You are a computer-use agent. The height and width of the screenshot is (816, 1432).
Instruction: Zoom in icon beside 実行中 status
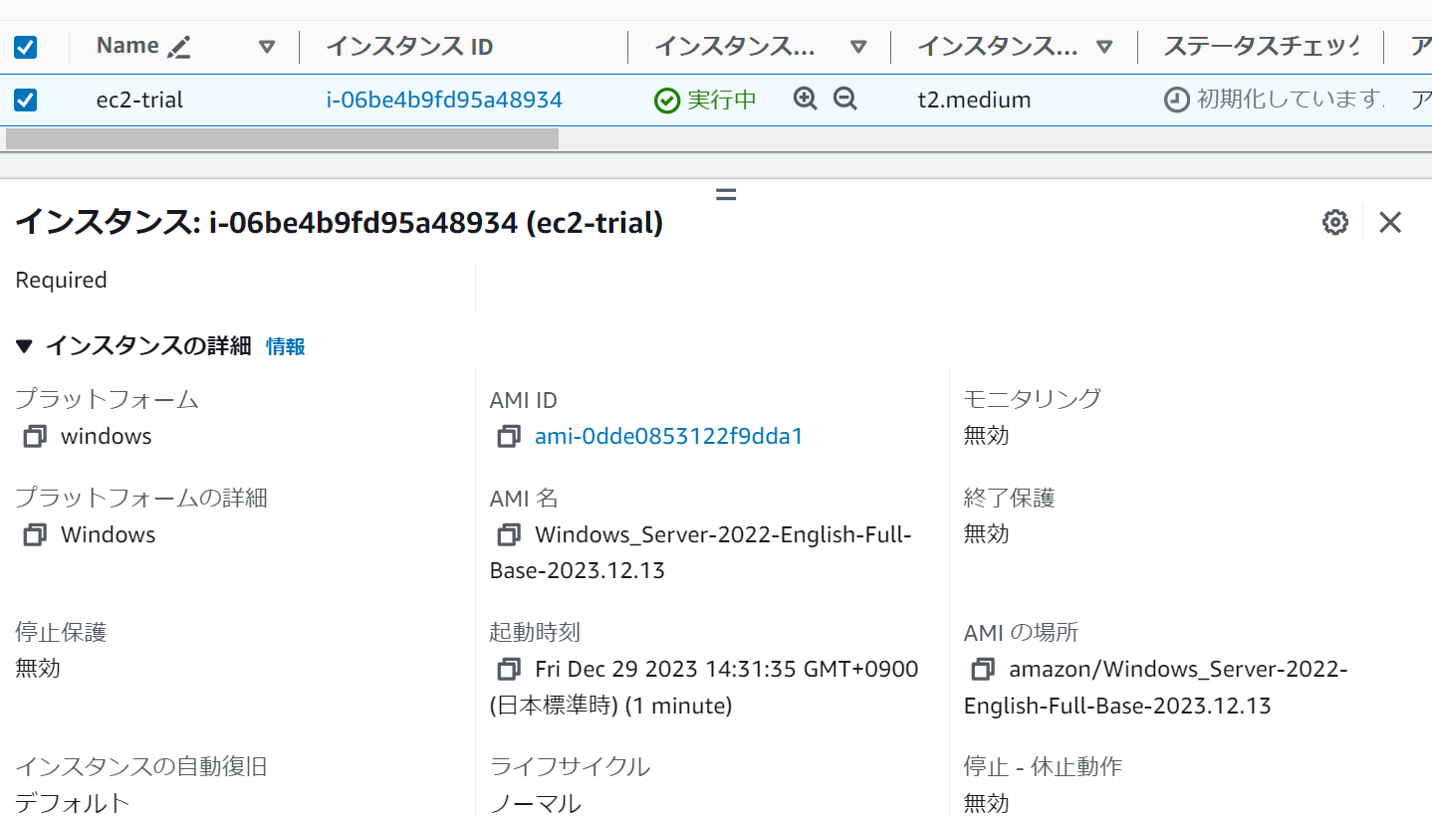point(805,99)
